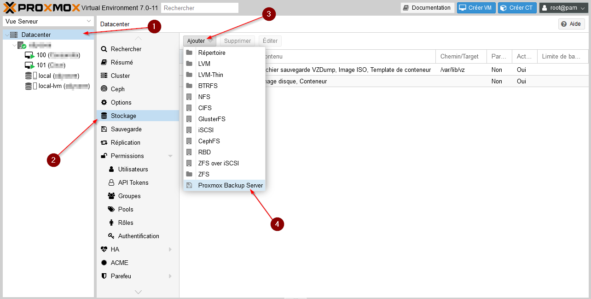Click the Ceph icon in sidebar
This screenshot has height=299, width=591.
click(x=104, y=89)
